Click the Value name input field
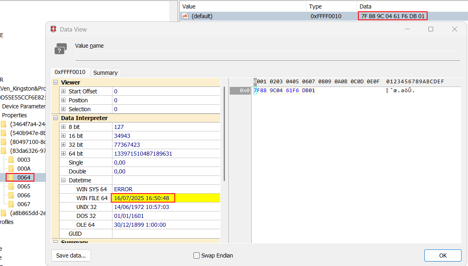The image size is (468, 266). pyautogui.click(x=267, y=56)
